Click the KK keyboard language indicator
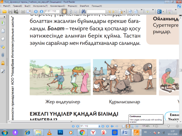The height and width of the screenshot is (136, 182). coord(145,132)
